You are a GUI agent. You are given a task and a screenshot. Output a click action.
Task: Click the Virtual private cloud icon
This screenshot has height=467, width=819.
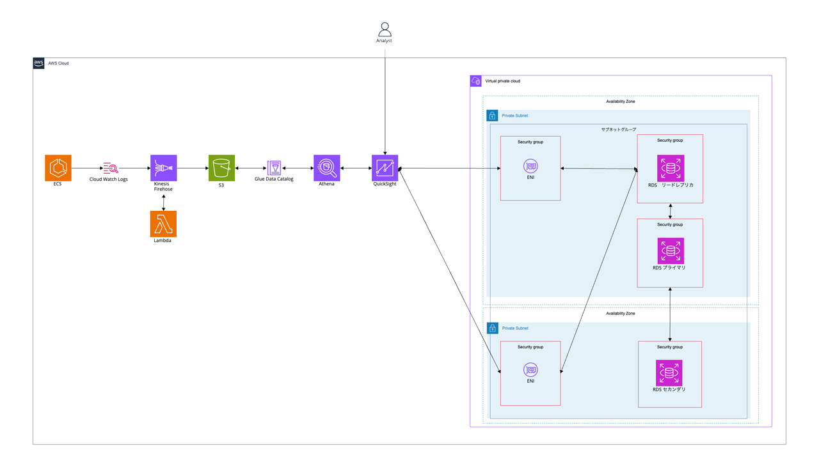click(475, 81)
